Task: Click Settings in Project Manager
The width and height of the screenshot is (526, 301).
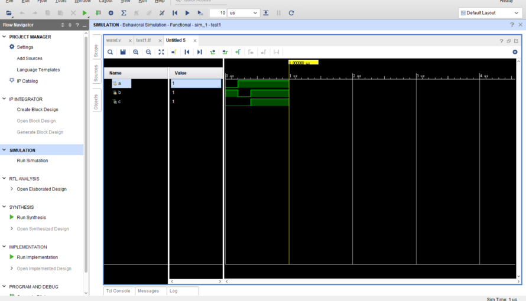Action: pos(25,47)
